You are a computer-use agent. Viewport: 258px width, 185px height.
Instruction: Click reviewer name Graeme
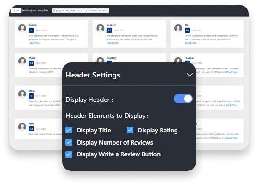[111, 25]
